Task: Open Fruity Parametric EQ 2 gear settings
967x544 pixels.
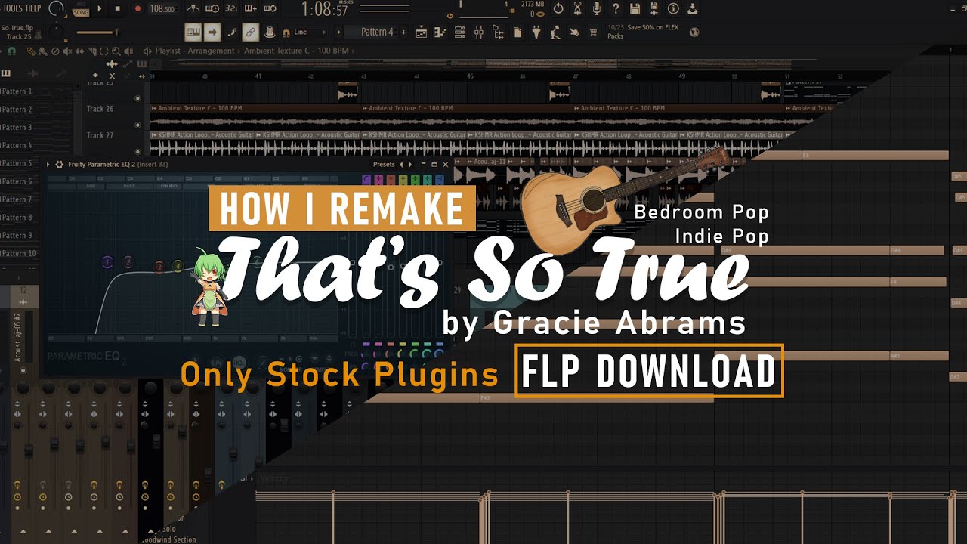Action: click(60, 165)
